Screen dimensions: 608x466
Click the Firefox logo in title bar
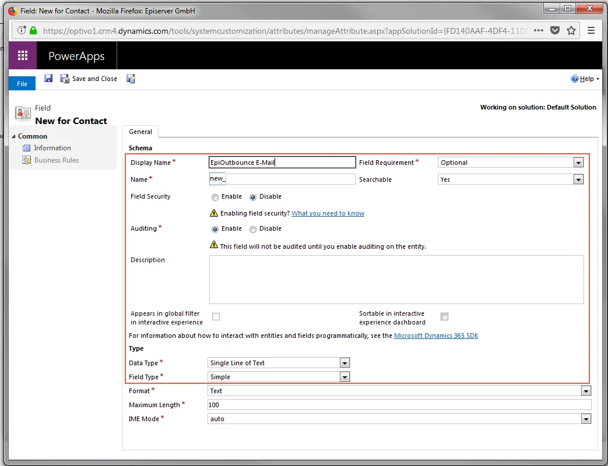click(x=13, y=11)
